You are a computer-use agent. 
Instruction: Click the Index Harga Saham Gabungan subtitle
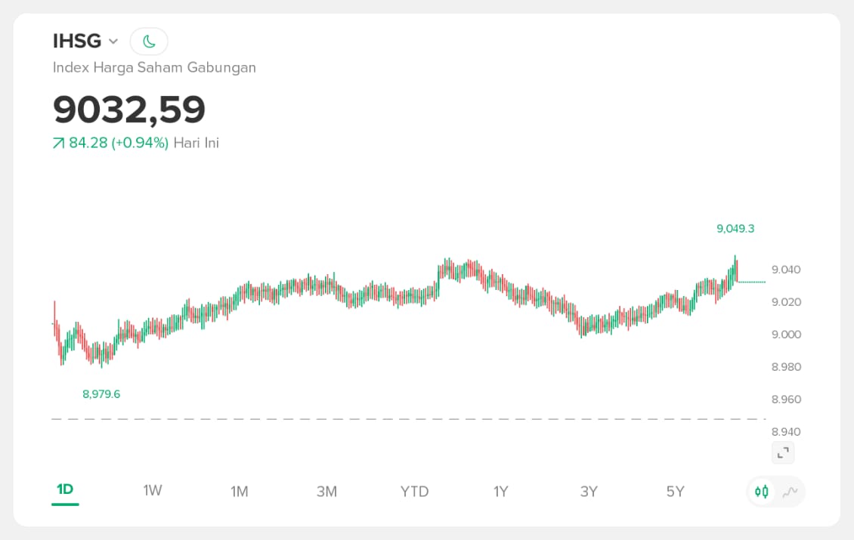(x=154, y=67)
